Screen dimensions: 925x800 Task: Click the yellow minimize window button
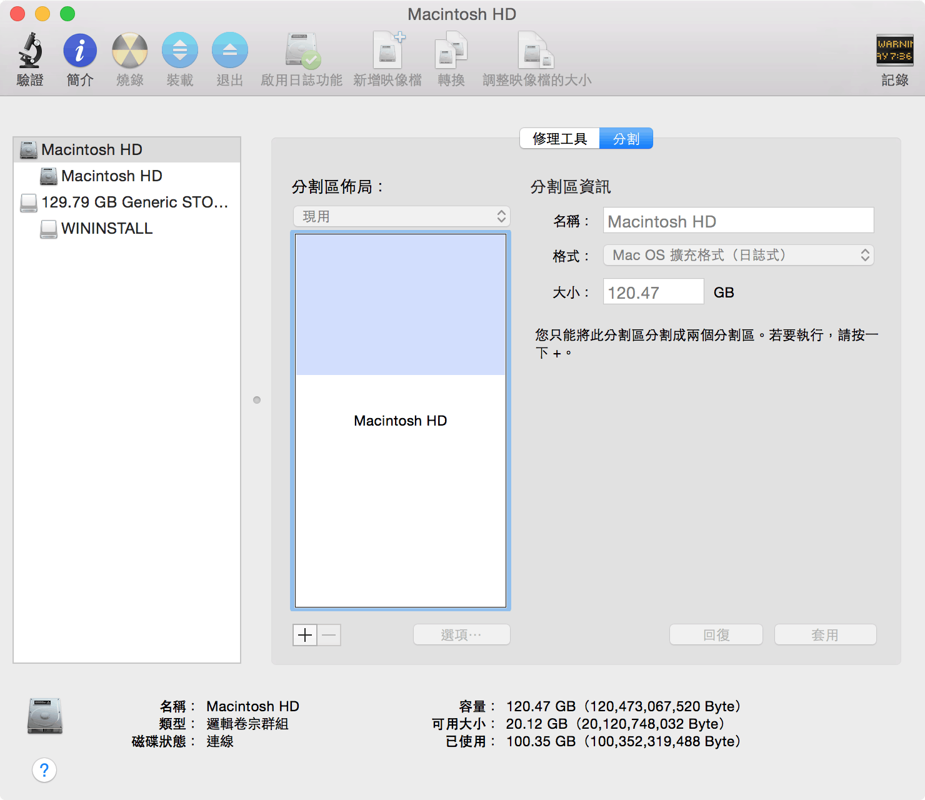[42, 14]
